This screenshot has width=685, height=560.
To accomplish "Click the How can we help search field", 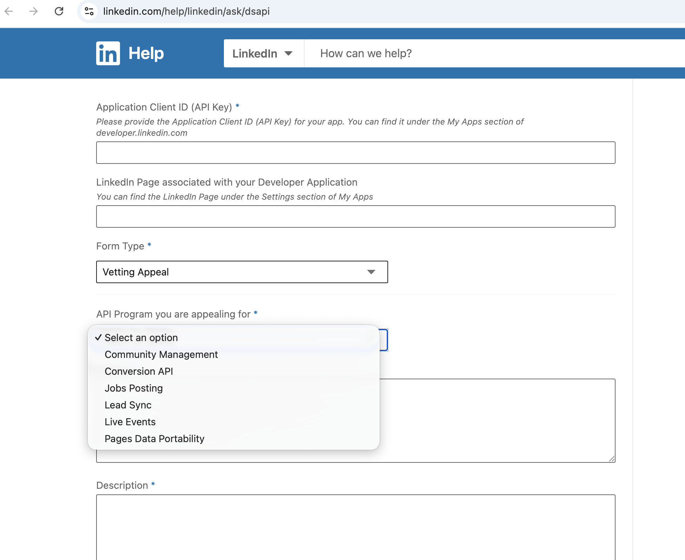I will (x=495, y=53).
